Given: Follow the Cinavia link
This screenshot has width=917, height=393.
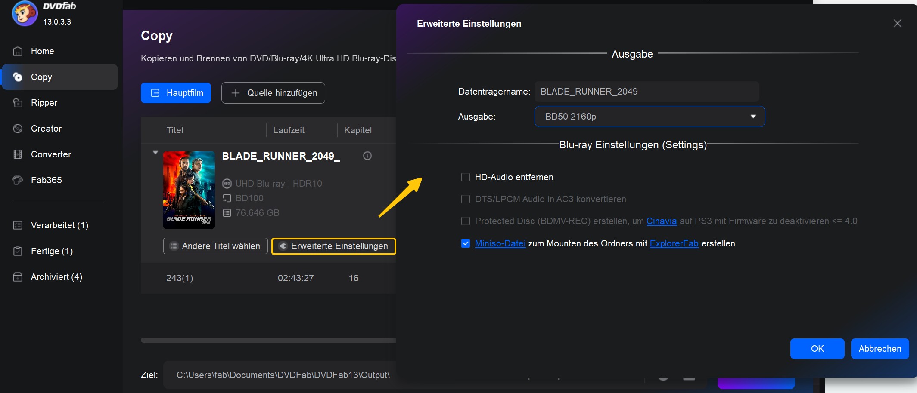Looking at the screenshot, I should (662, 221).
